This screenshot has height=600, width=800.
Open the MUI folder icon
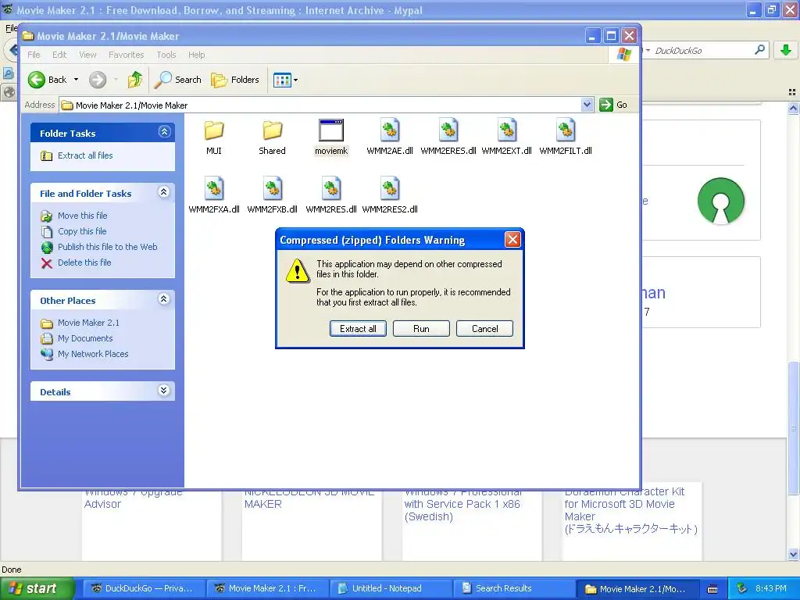click(214, 131)
